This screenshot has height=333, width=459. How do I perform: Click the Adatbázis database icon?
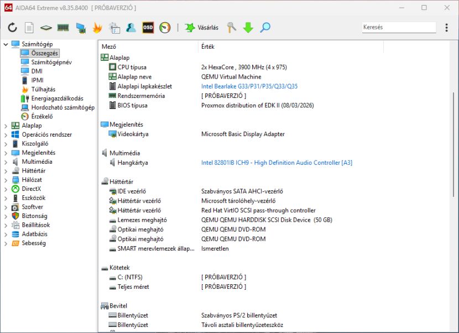click(x=15, y=234)
